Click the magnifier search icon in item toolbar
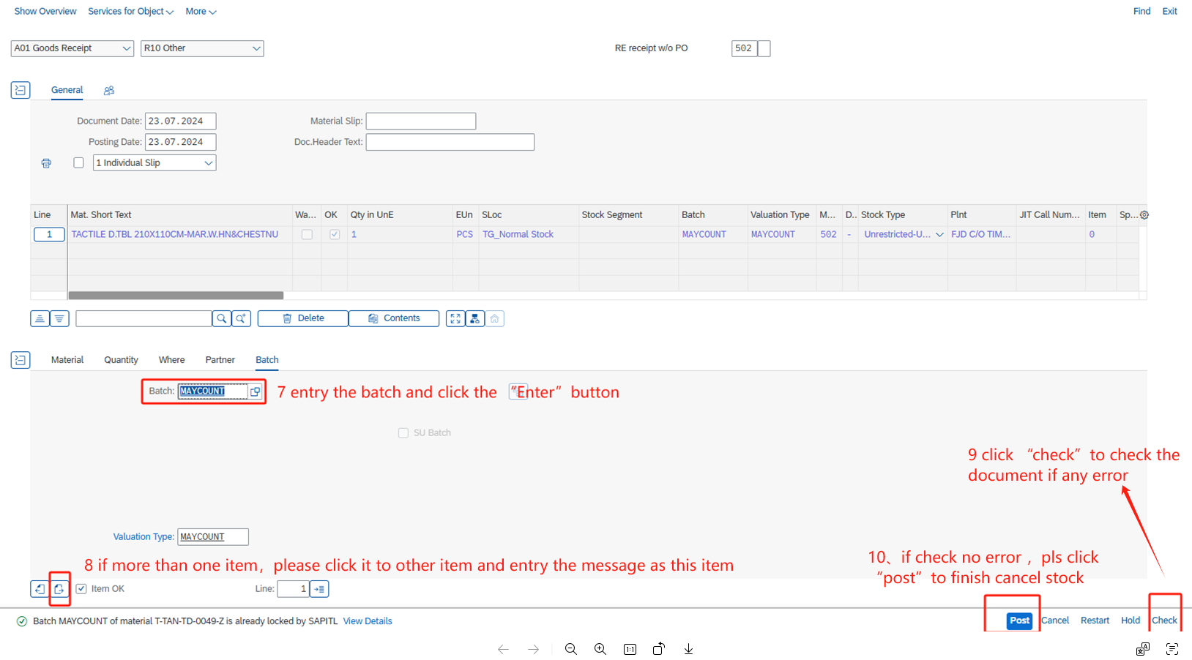Image resolution: width=1192 pixels, height=660 pixels. tap(221, 318)
